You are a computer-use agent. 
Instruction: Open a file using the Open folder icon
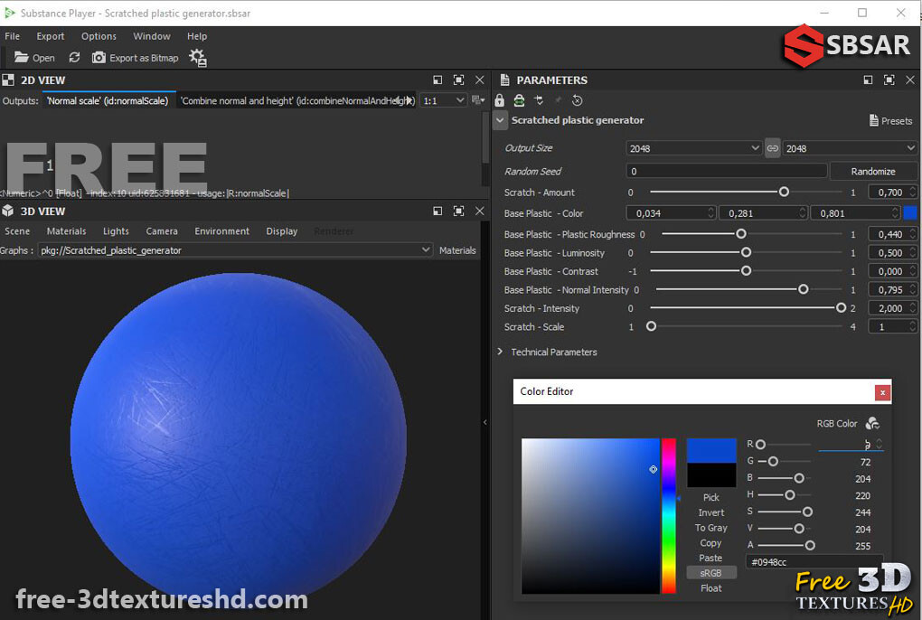pyautogui.click(x=22, y=57)
